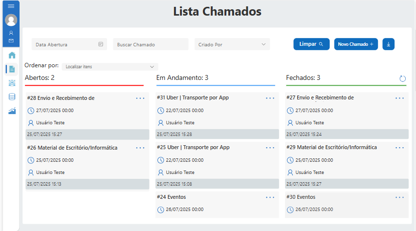Open ticket #29 Material de Escritório/Informática
416x231 pixels.
[x=331, y=147]
